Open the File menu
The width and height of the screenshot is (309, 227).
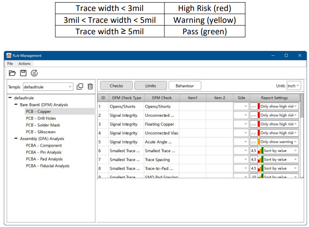[11, 64]
